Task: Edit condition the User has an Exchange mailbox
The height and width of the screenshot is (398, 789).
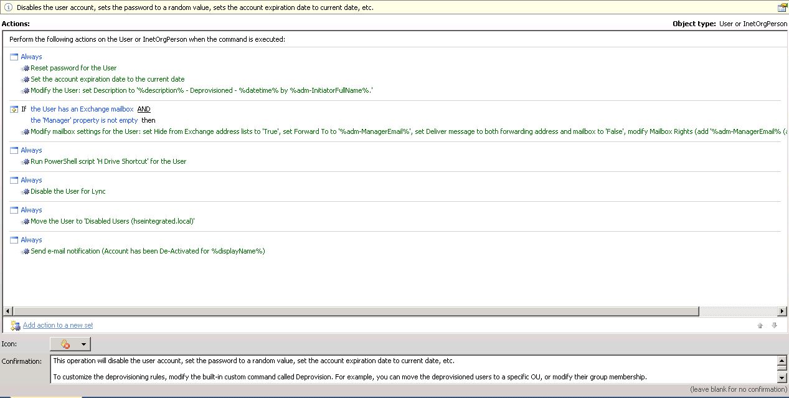Action: pos(82,109)
